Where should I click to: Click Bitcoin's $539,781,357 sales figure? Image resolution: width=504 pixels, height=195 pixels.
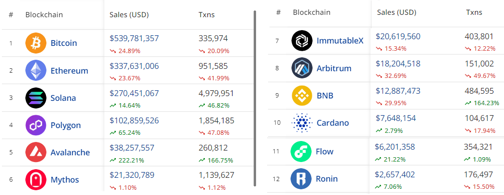point(134,39)
